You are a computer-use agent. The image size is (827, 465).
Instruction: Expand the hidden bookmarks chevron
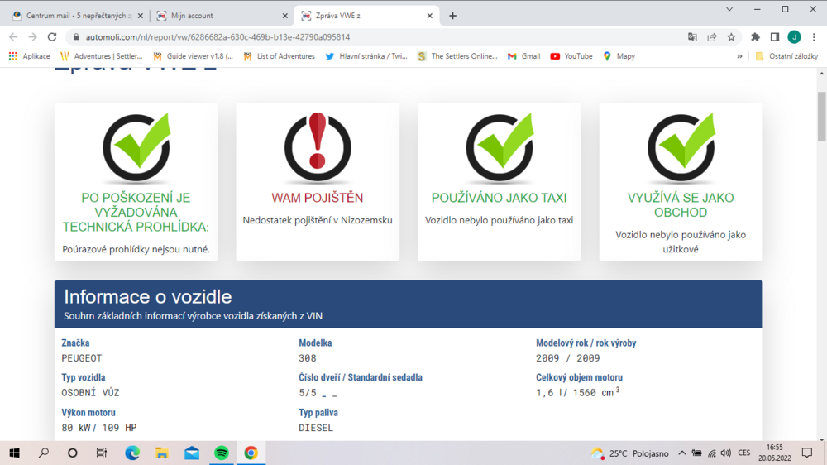tap(739, 56)
